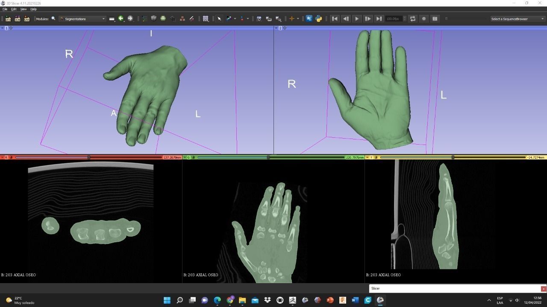Center 3D view 1 with crosshair icon

tap(11, 28)
